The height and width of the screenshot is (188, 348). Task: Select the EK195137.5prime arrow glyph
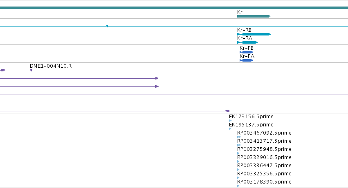(230, 129)
